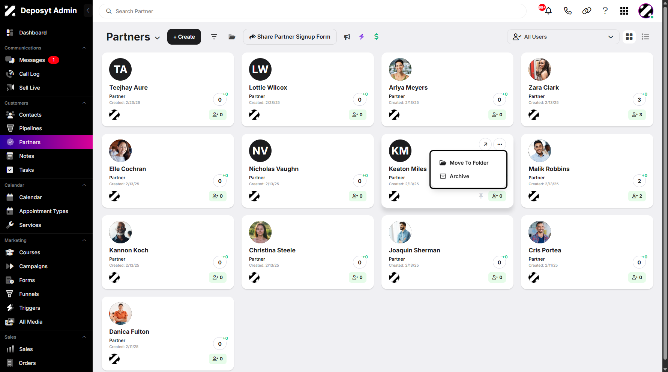
Task: Collapse the Calendar section
Action: click(84, 185)
